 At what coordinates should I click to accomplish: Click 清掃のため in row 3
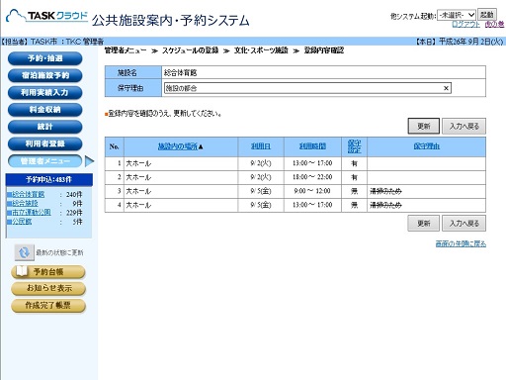(385, 191)
